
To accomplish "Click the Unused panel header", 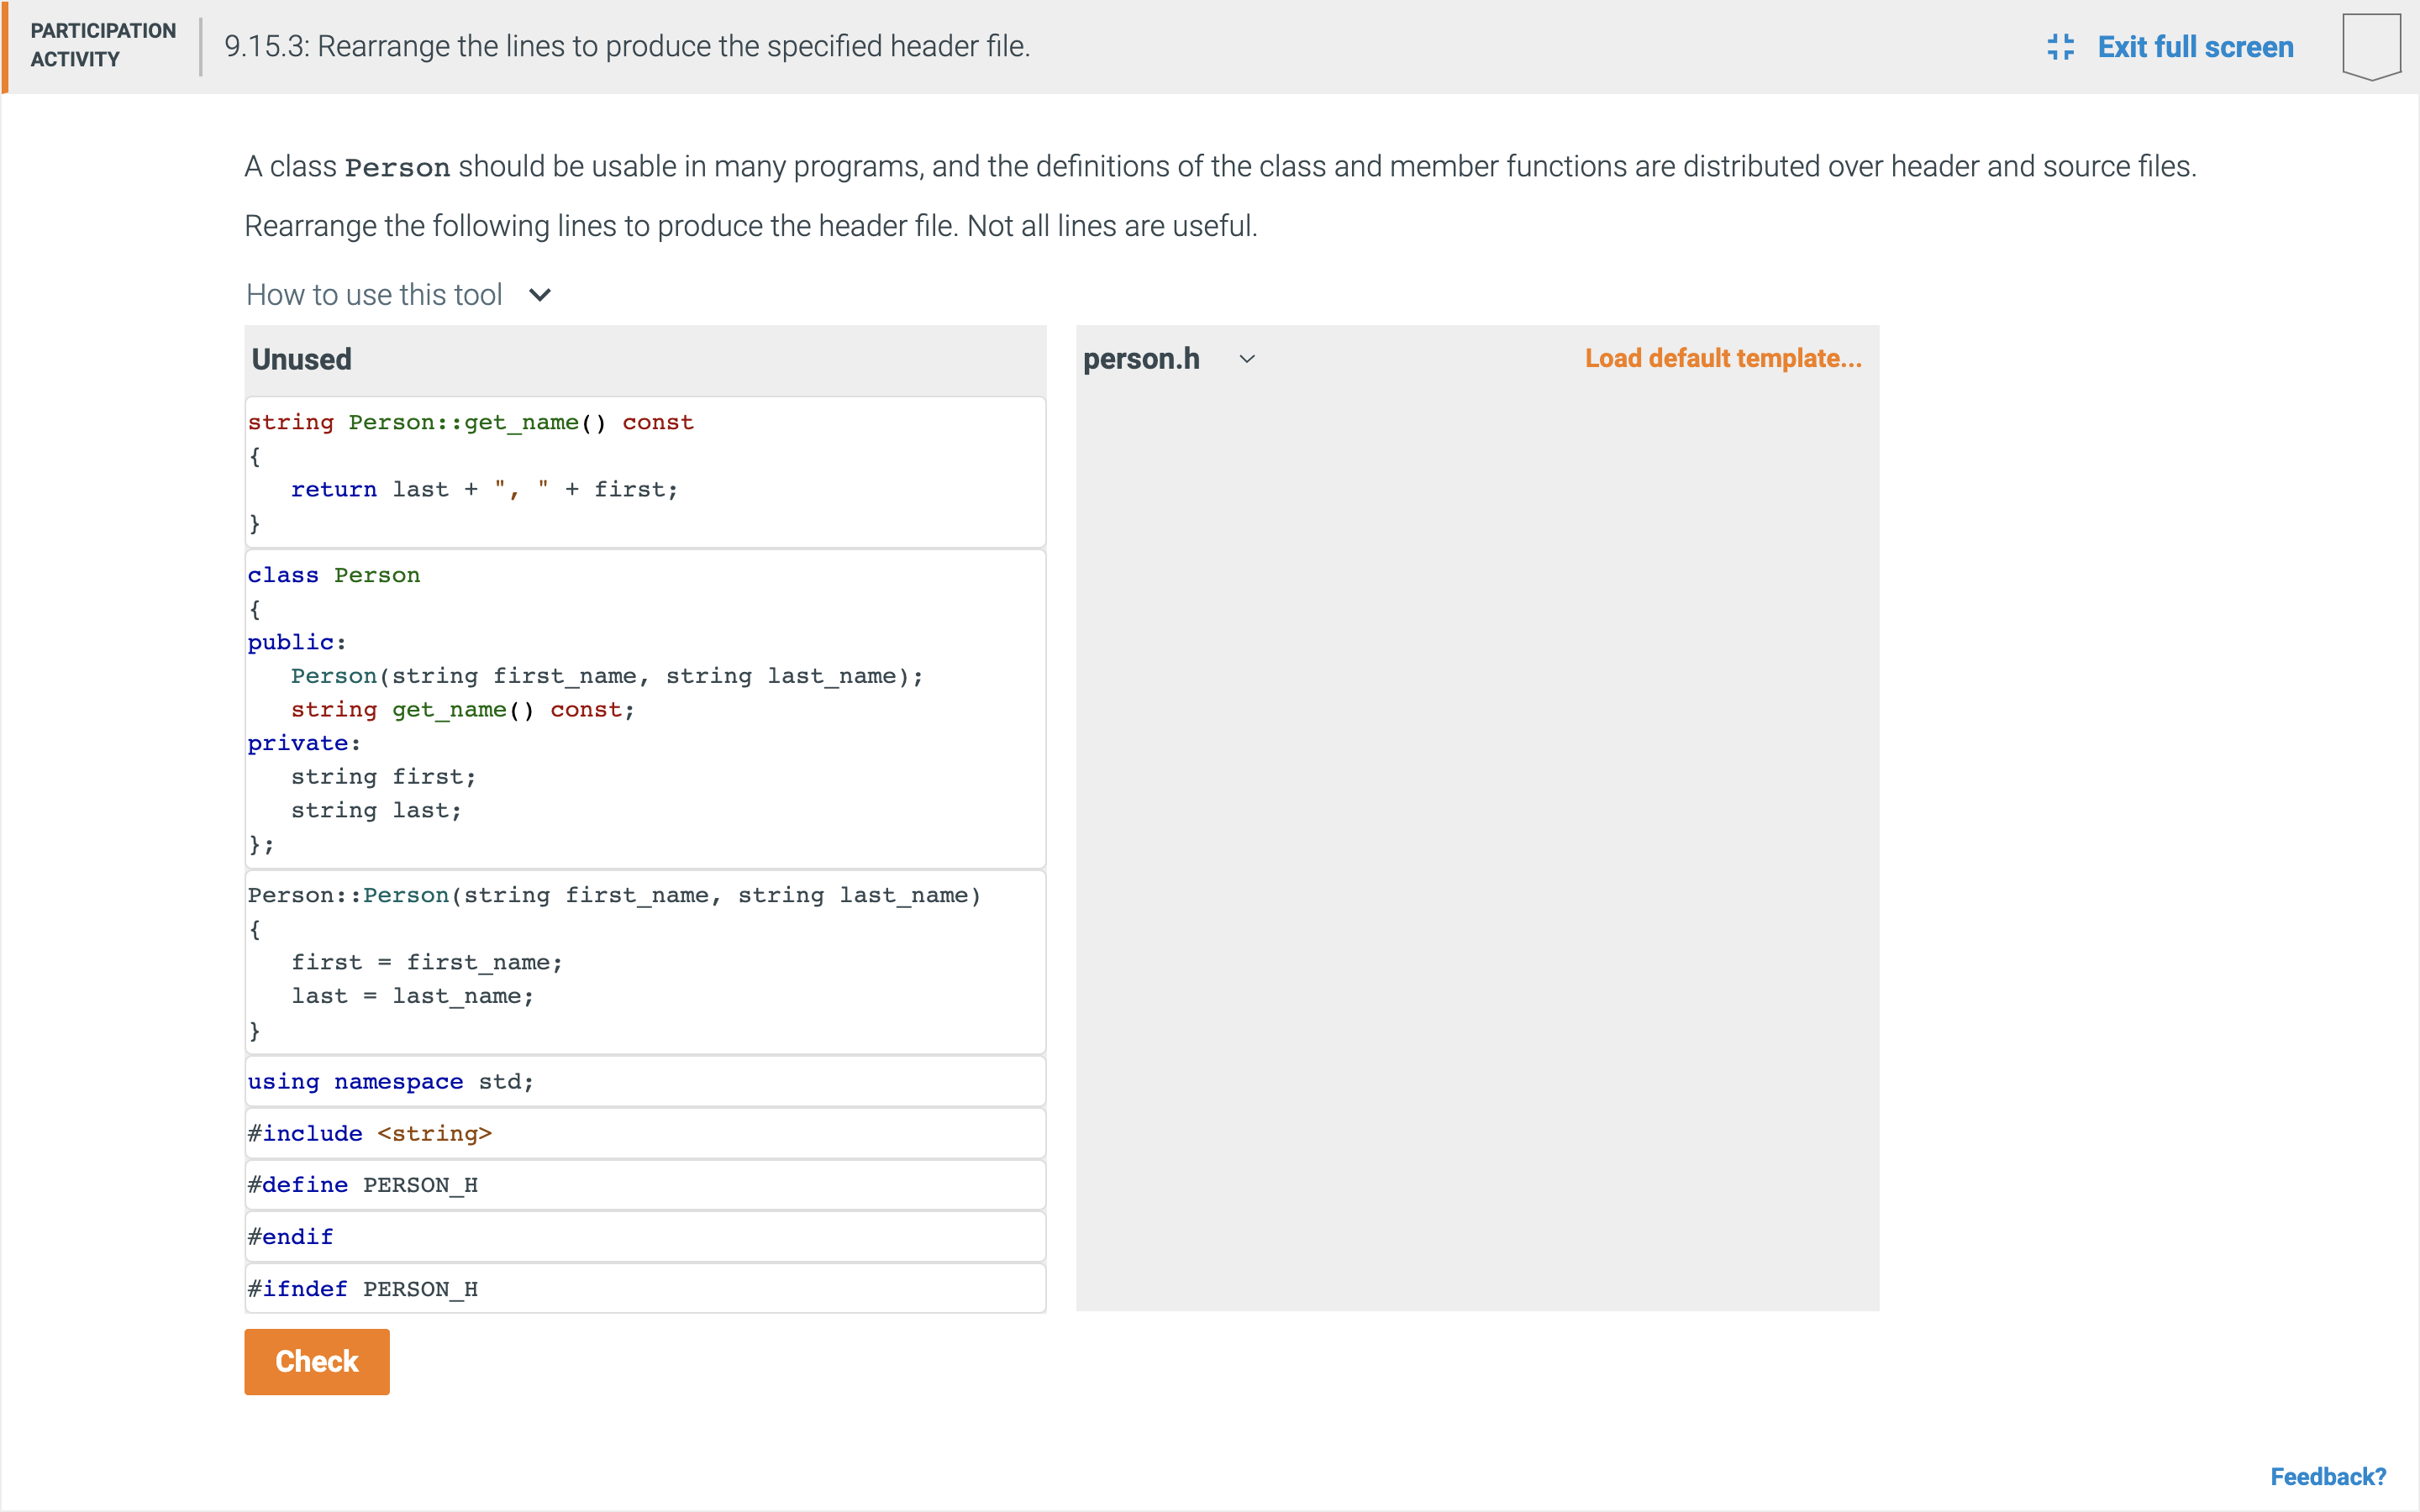I will 301,359.
